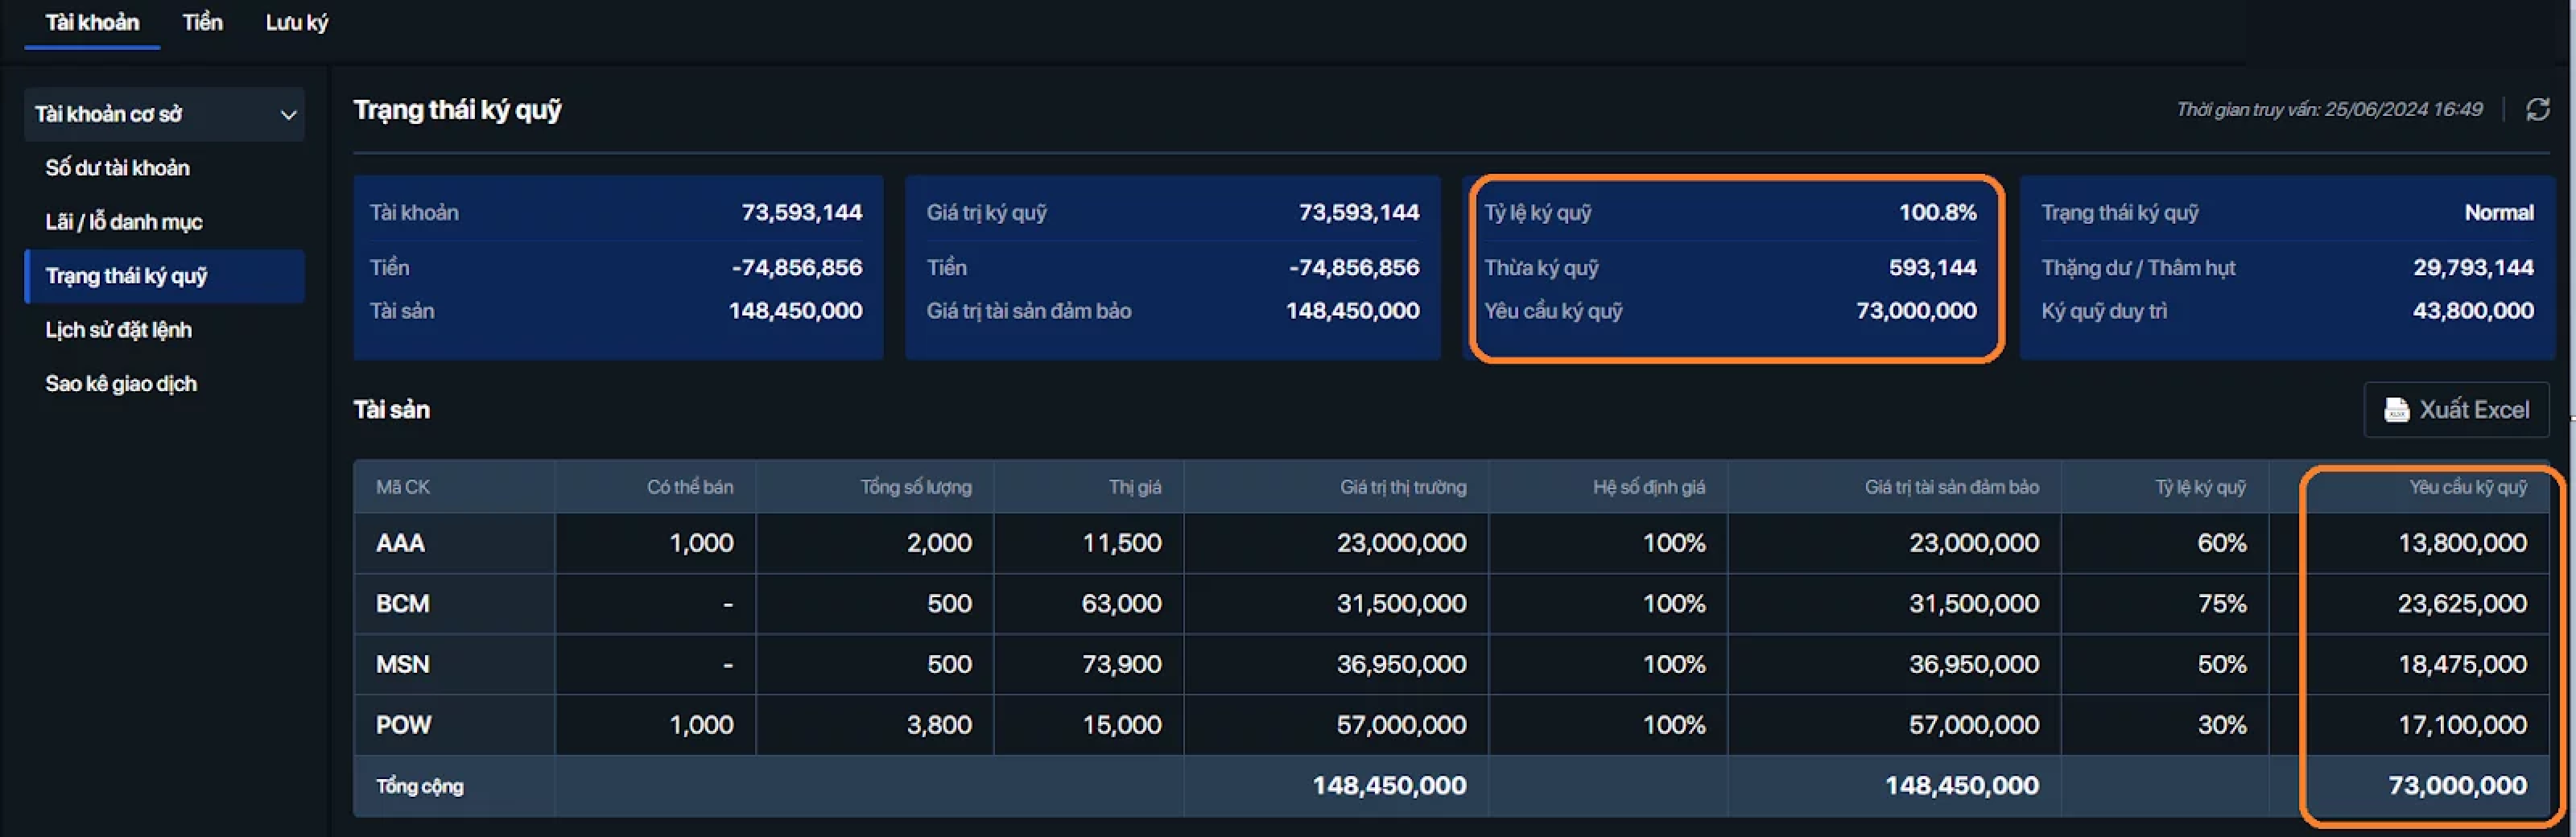
Task: Click the Thừa ký quỹ value 593,144
Action: tap(1932, 267)
